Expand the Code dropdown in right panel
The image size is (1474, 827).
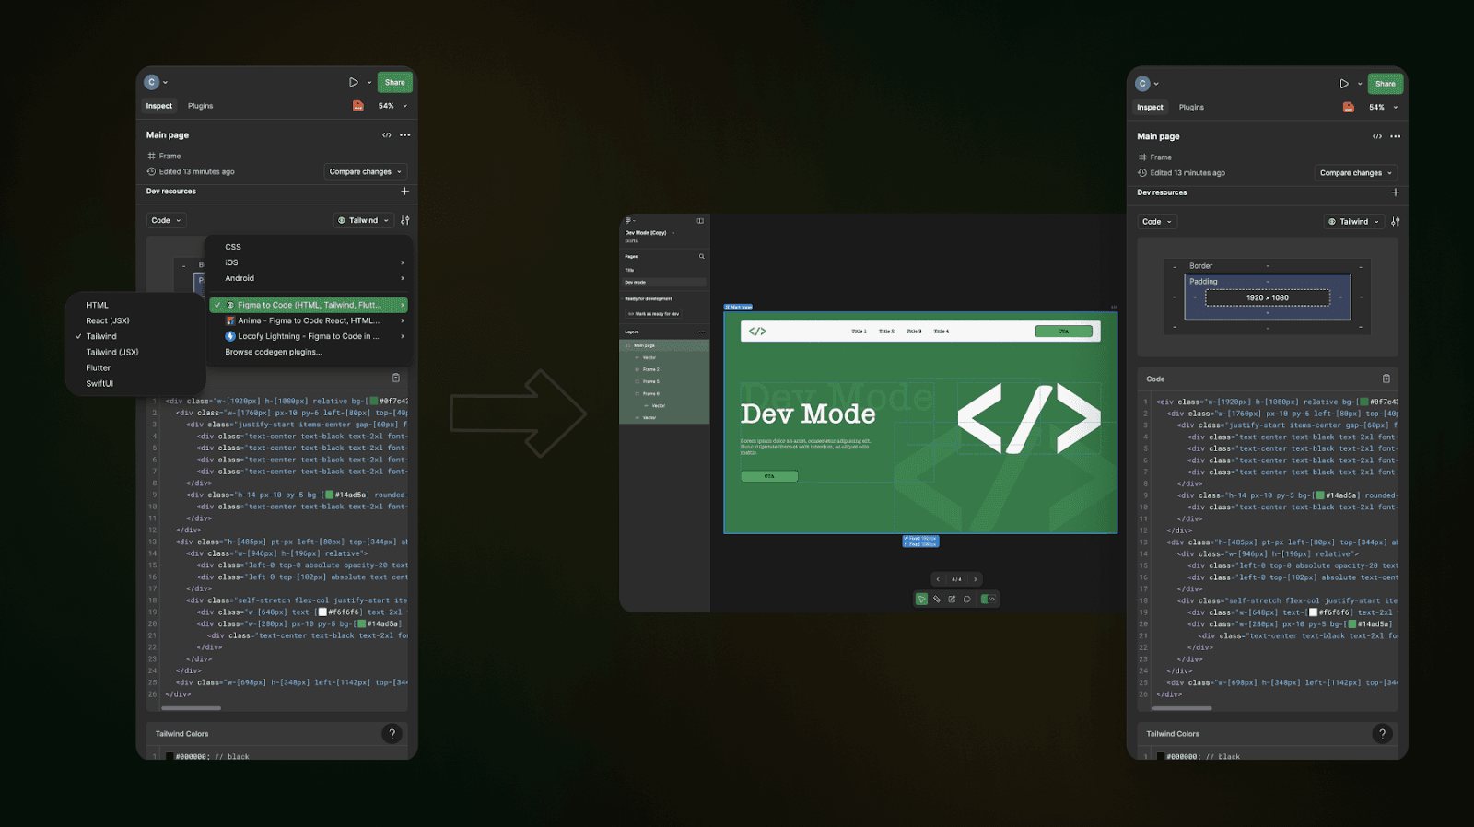point(1158,222)
